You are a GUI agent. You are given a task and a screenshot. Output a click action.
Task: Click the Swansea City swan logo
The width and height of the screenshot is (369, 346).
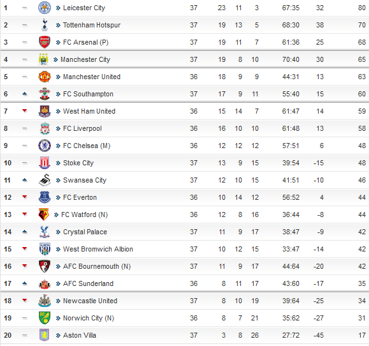point(45,180)
